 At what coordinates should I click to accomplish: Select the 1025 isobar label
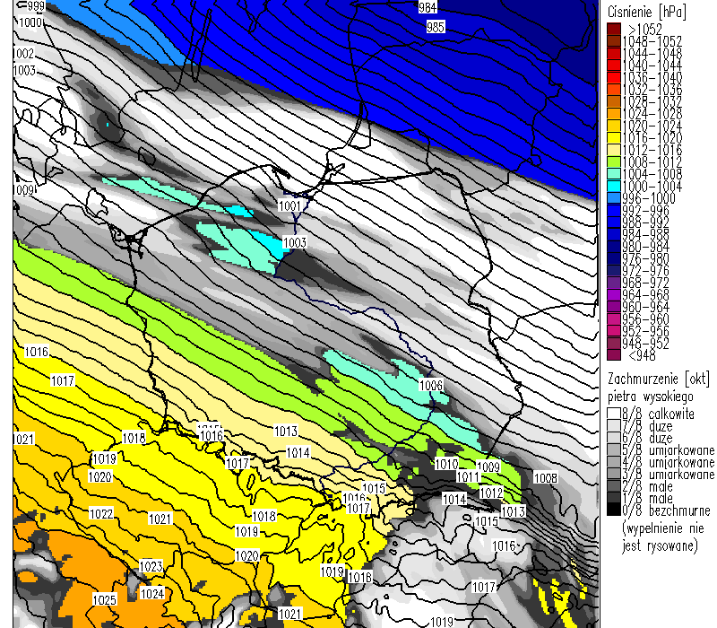pos(104,599)
